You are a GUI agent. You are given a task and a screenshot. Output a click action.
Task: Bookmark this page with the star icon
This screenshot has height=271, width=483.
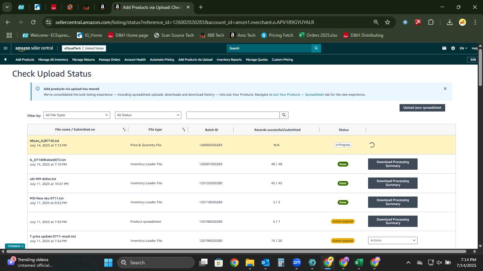tap(388, 22)
